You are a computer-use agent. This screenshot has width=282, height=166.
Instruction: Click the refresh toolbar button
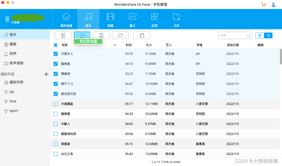(x=120, y=35)
